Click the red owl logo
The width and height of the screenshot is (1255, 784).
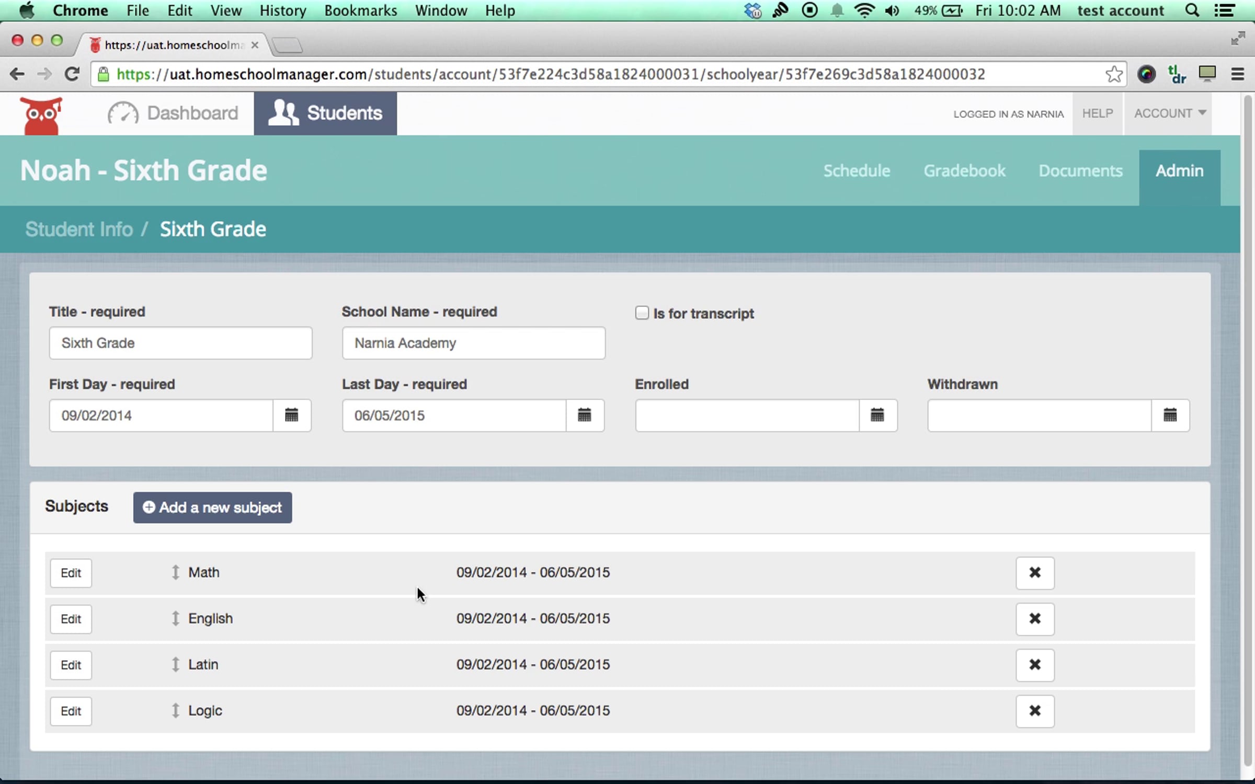[x=41, y=115]
